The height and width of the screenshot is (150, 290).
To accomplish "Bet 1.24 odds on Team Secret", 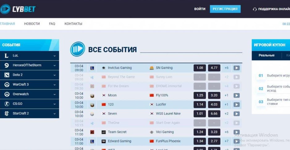I will [200, 132].
